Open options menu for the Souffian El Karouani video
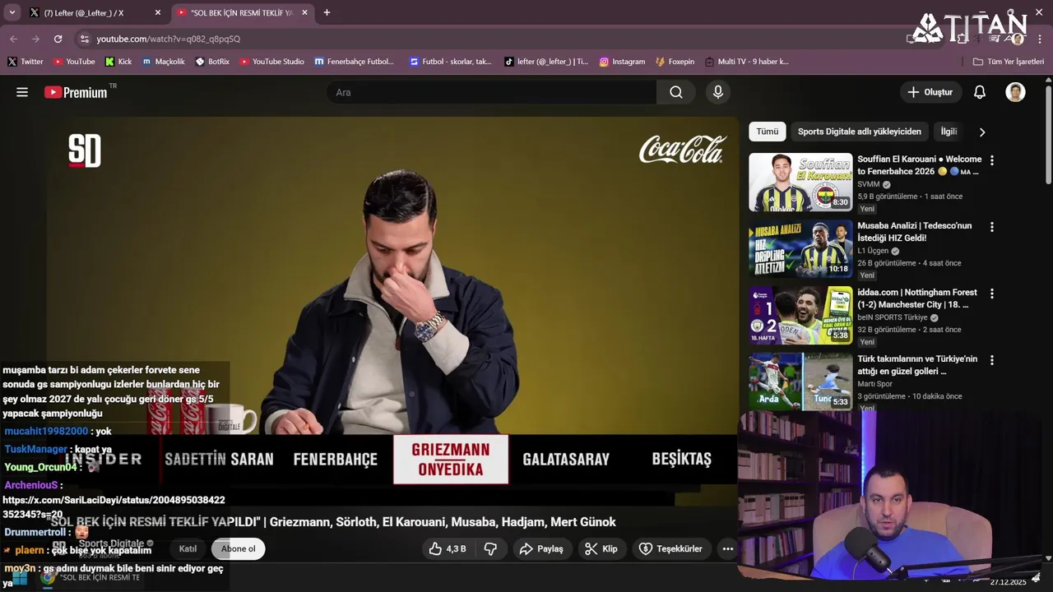The image size is (1053, 592). [x=991, y=160]
